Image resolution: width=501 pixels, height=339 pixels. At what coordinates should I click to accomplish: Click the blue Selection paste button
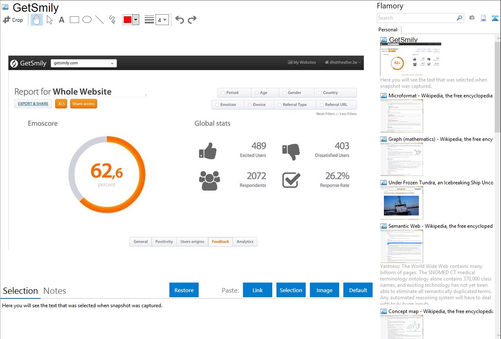click(x=291, y=290)
